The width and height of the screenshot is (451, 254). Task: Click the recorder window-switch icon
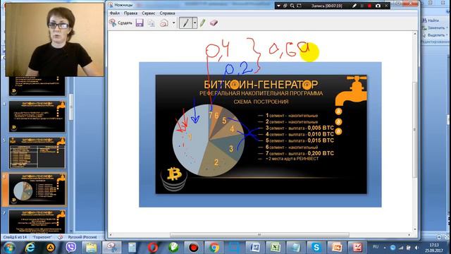[285, 6]
